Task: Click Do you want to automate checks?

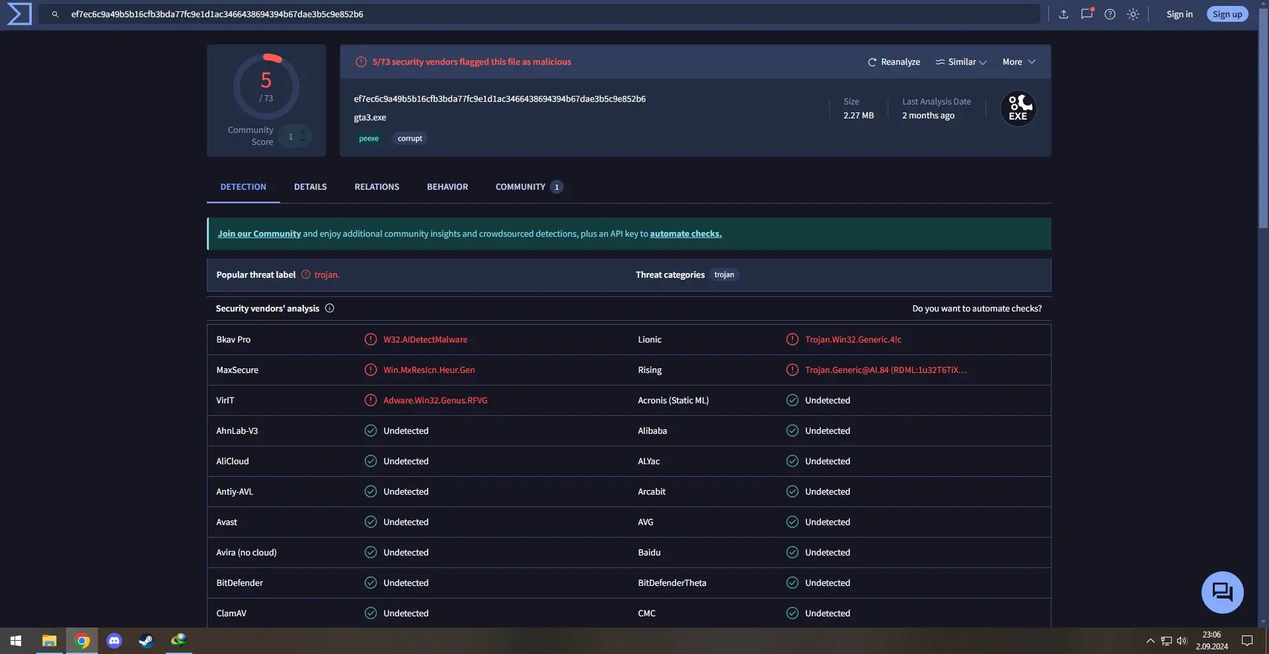Action: coord(977,308)
